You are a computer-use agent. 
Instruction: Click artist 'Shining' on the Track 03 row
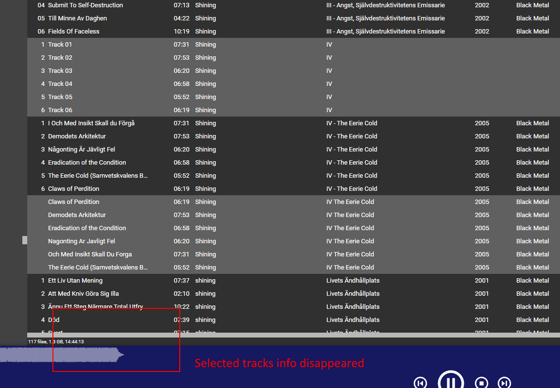(x=205, y=71)
